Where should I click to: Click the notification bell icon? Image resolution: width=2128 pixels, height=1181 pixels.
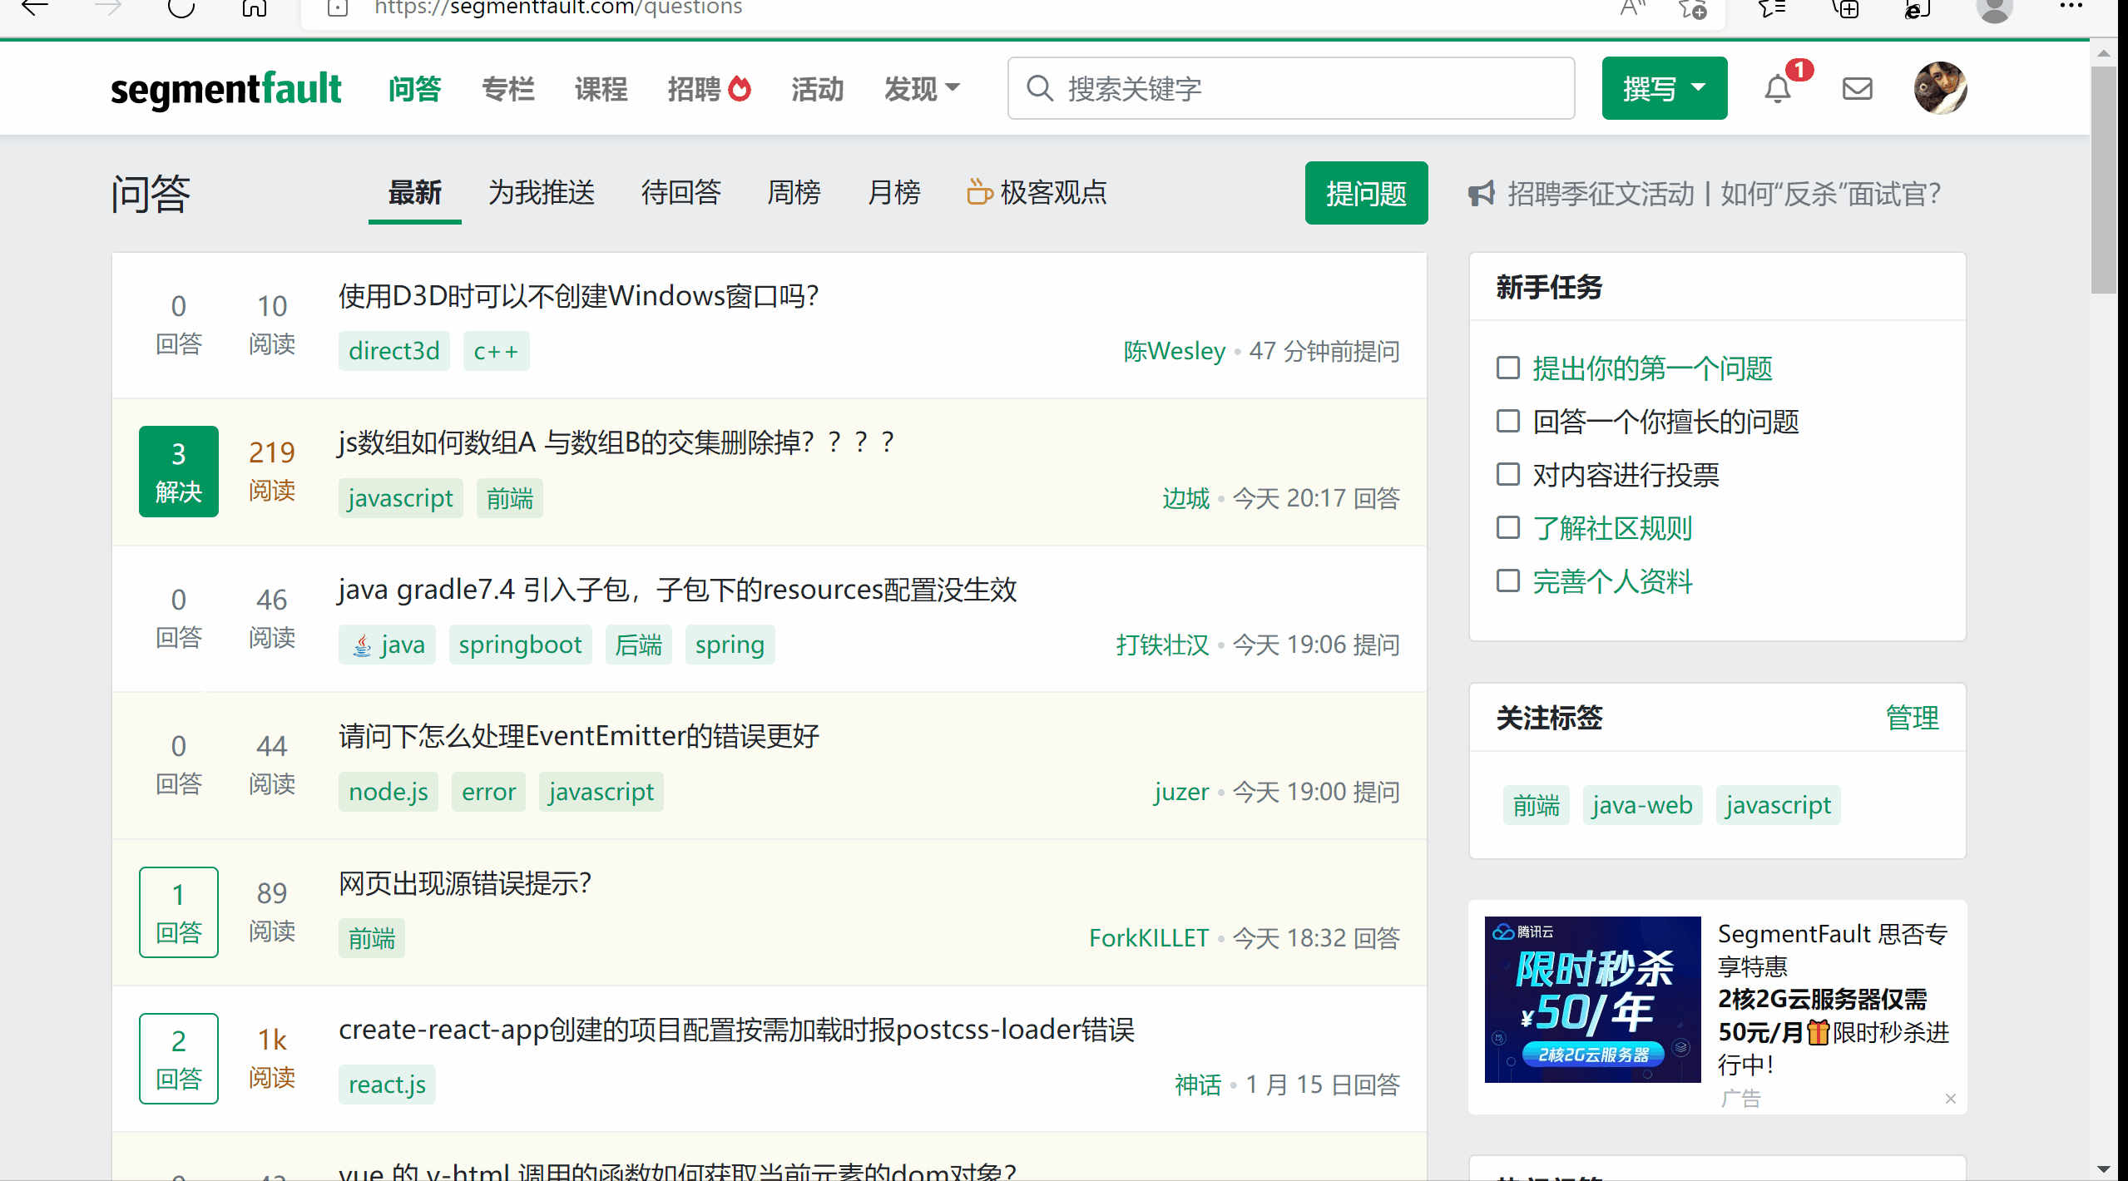(x=1777, y=89)
